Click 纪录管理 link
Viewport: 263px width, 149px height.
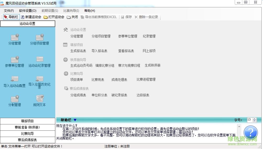[149, 36]
